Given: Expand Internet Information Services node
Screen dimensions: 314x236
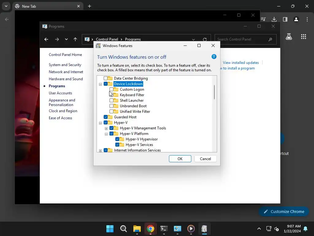Looking at the screenshot, I should tap(100, 151).
